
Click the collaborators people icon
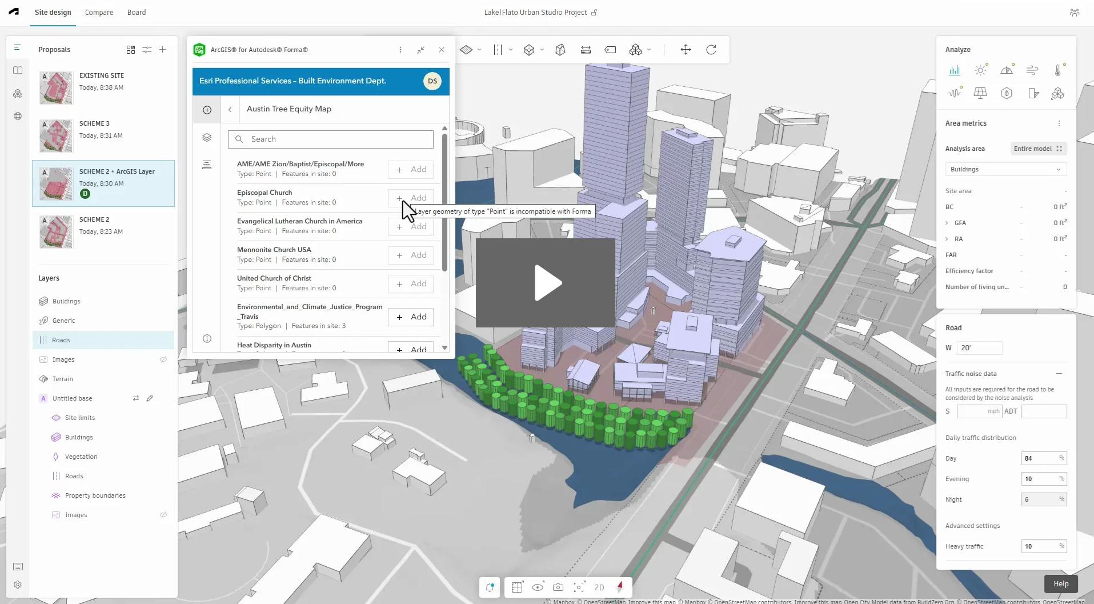tap(1075, 13)
